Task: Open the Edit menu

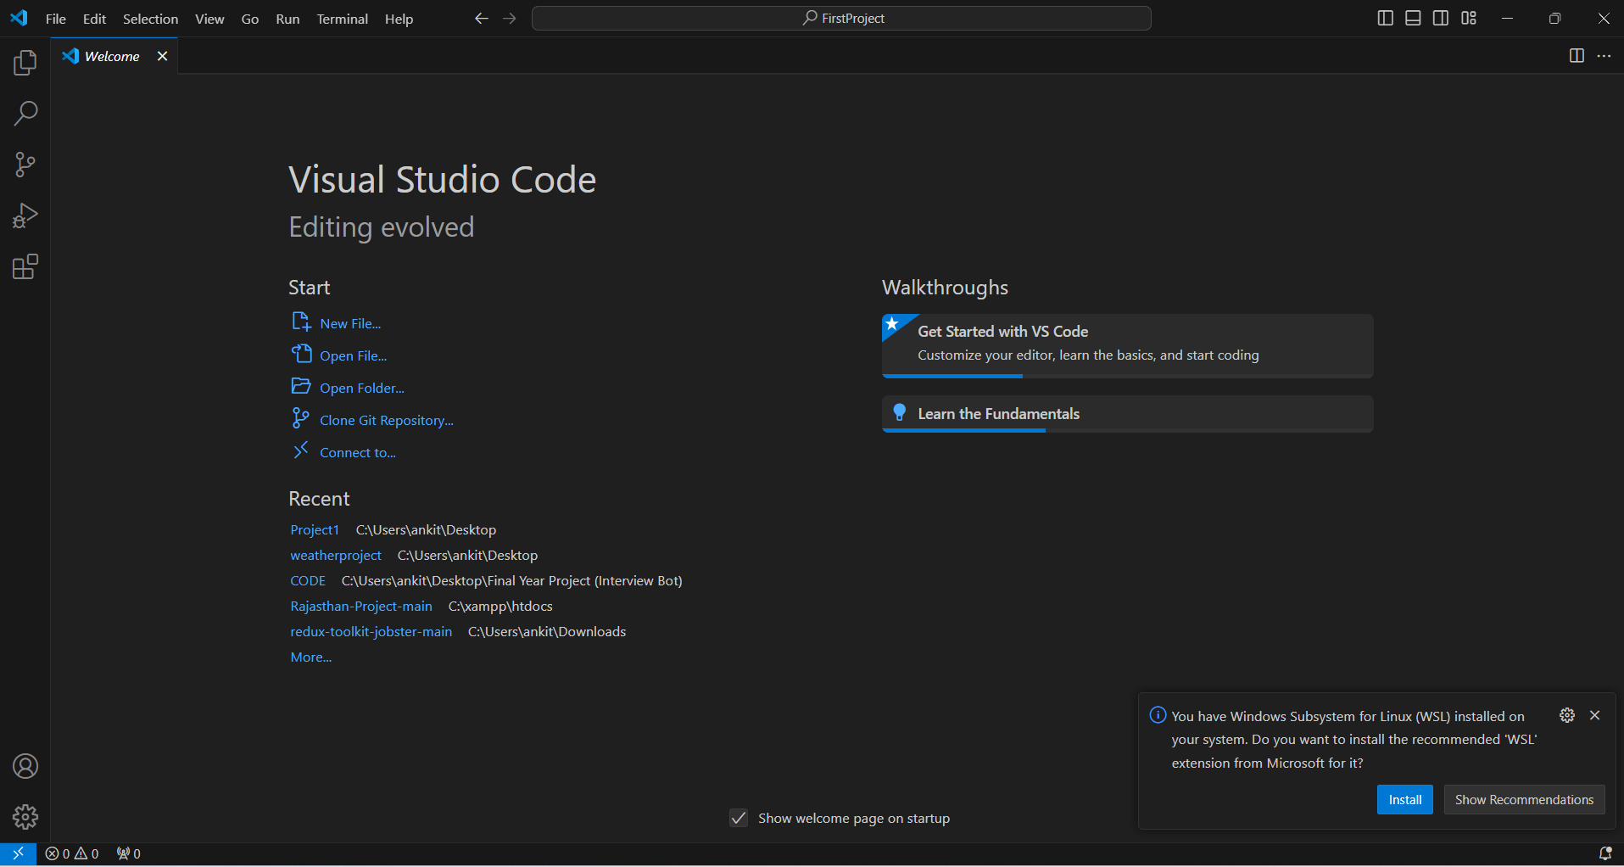Action: click(94, 19)
